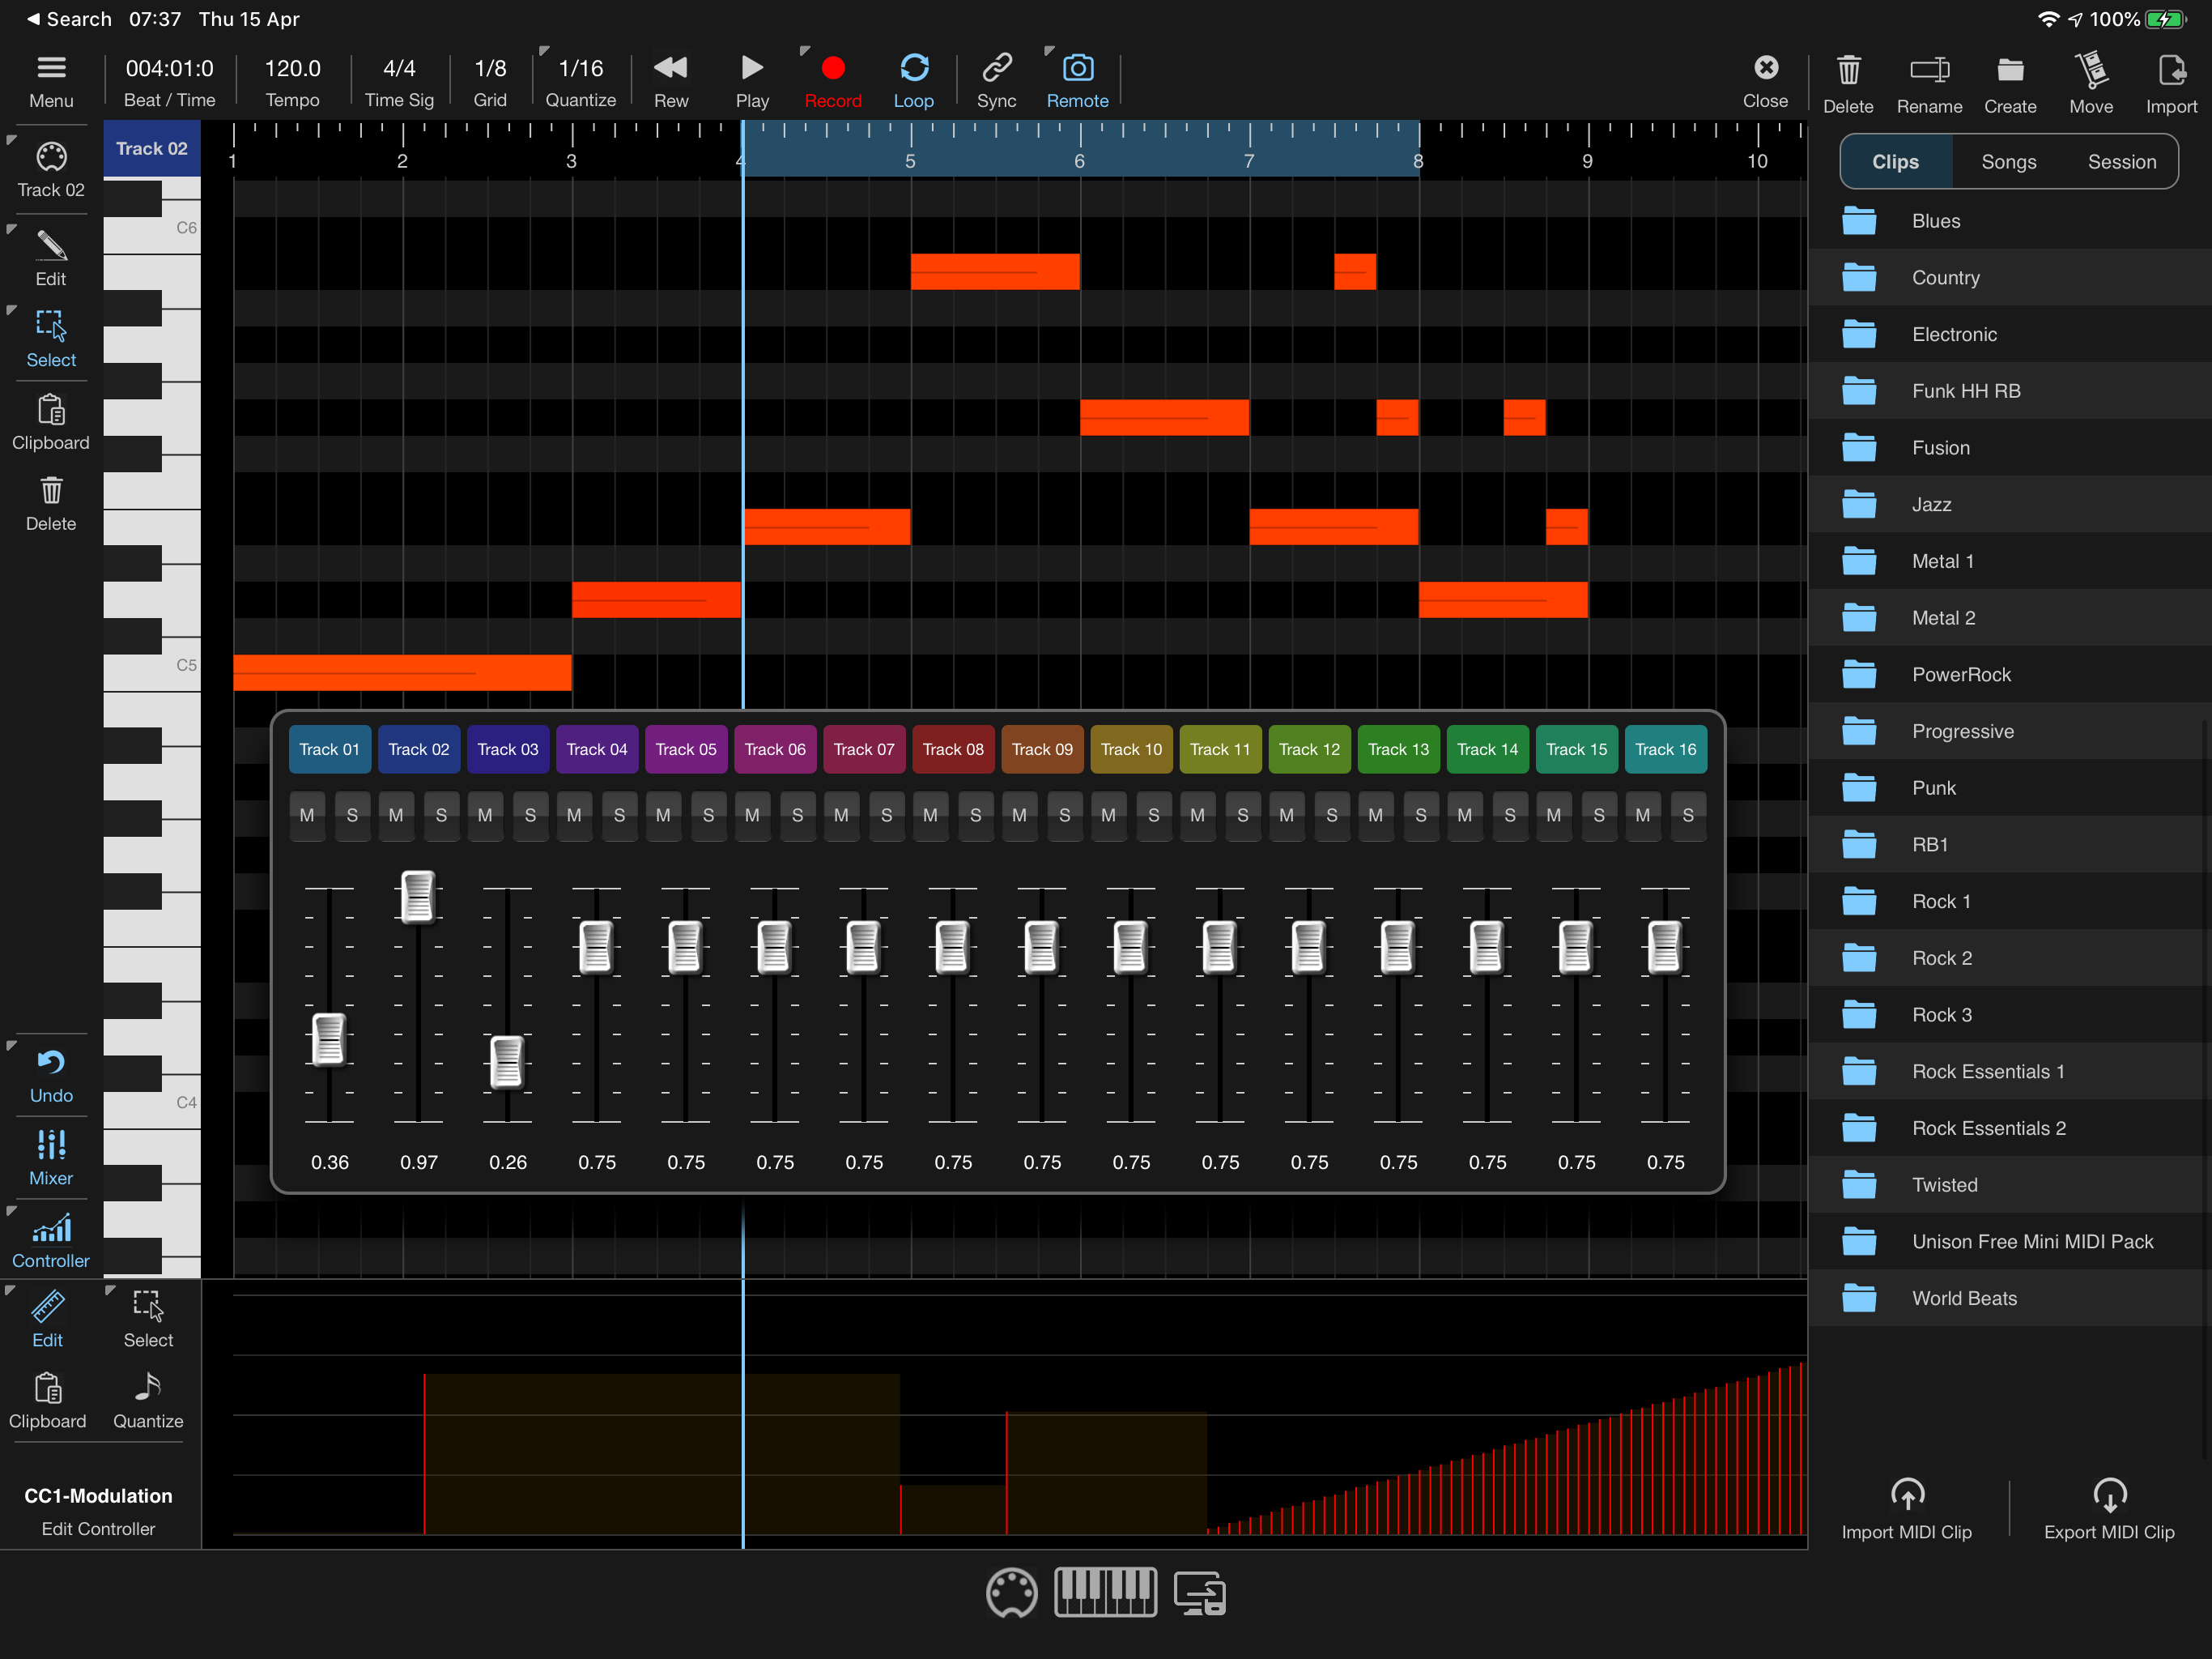Screen dimensions: 2212x1659
Task: Select the pencil Edit tool
Action: [x=51, y=246]
